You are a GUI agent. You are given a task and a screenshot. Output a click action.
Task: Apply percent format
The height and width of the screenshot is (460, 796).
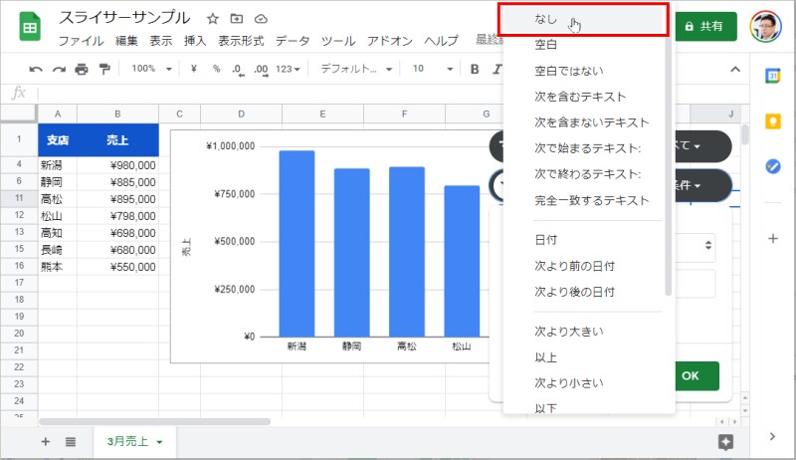click(x=216, y=69)
